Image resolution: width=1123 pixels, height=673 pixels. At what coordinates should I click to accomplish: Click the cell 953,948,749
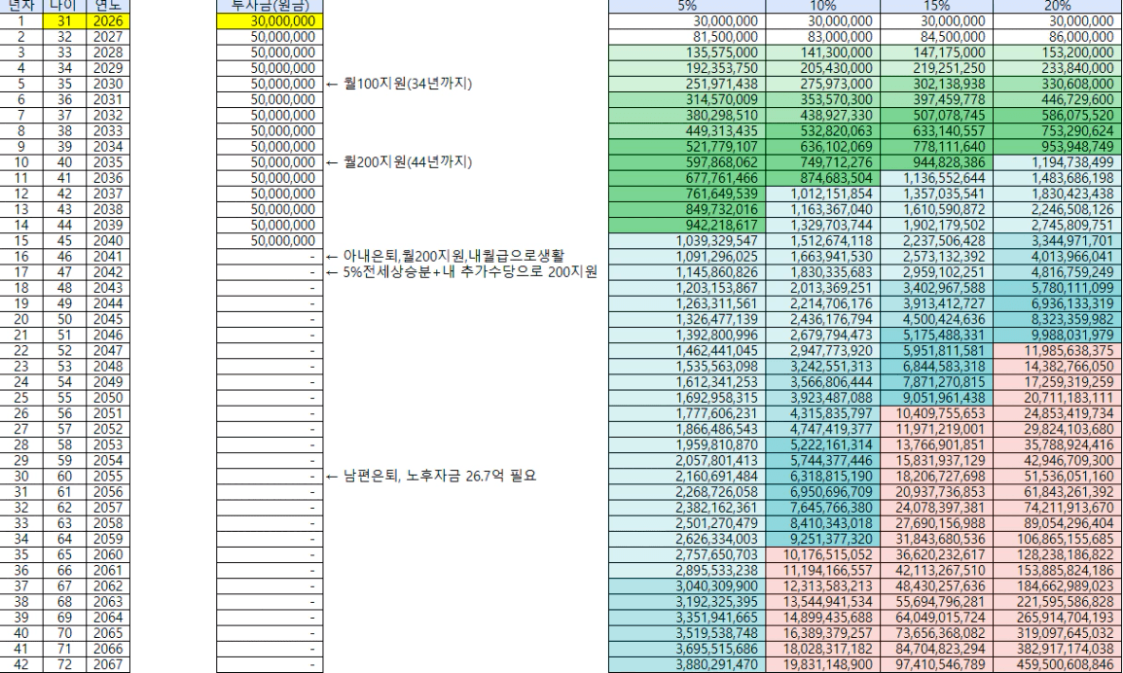click(x=1057, y=147)
